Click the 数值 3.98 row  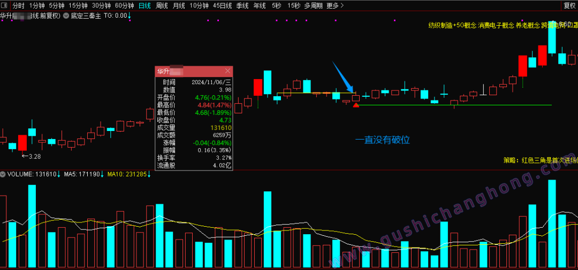(194, 90)
